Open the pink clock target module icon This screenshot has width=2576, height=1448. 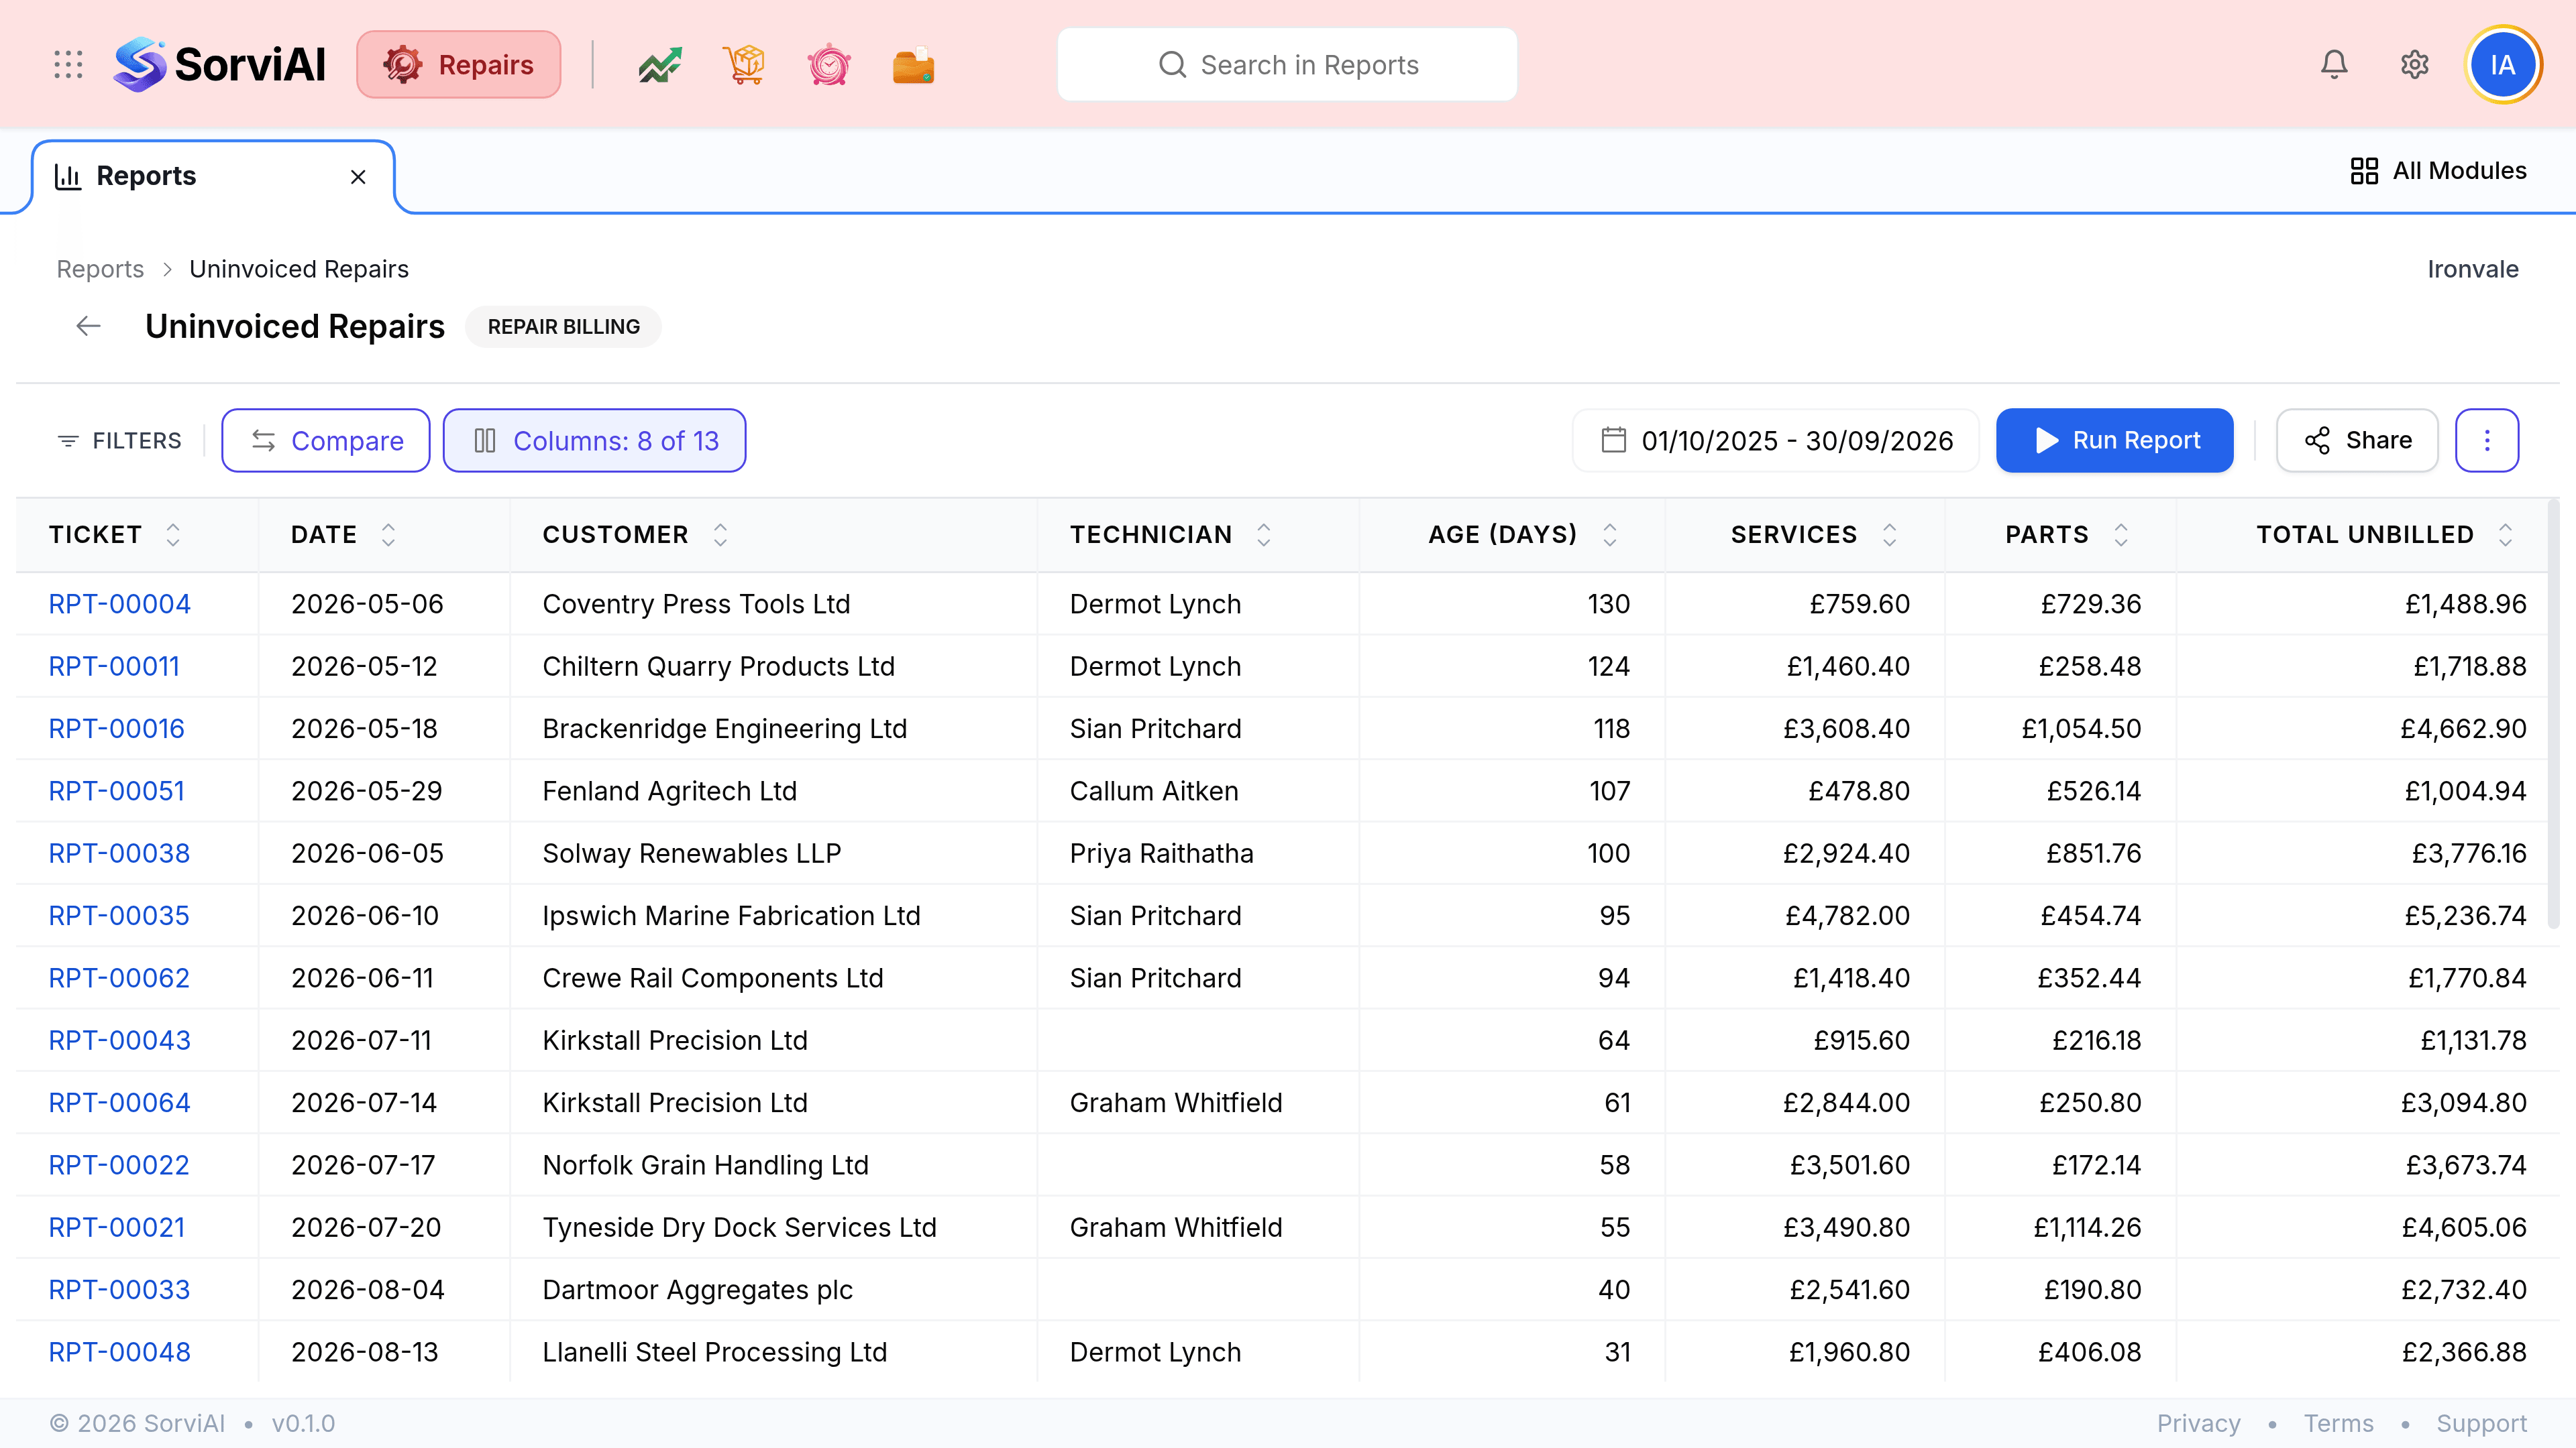pyautogui.click(x=829, y=65)
